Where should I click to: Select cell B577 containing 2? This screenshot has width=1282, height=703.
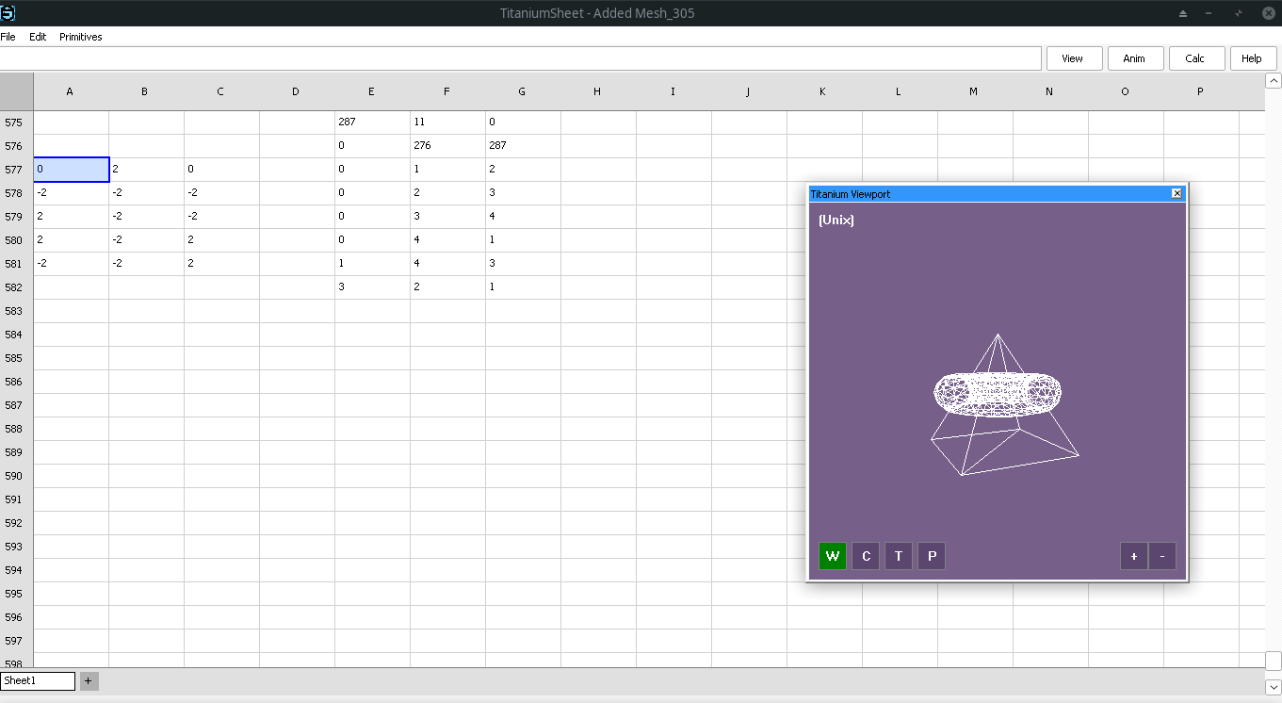tap(146, 170)
